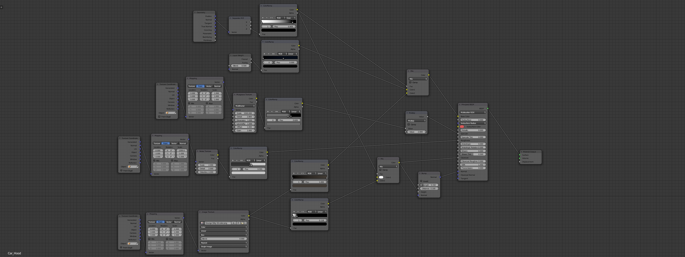Remove stop in ColorRamp with Pos 0.118
The height and width of the screenshot is (257, 685).
pos(298,212)
